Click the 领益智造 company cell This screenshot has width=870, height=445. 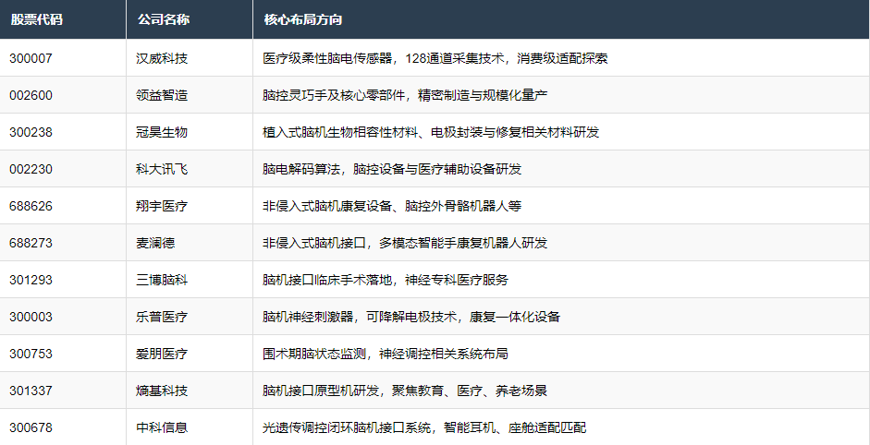(162, 95)
